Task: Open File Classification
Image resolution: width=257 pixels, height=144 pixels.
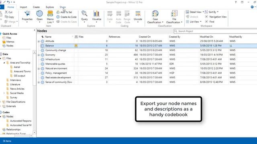Action: (174, 17)
